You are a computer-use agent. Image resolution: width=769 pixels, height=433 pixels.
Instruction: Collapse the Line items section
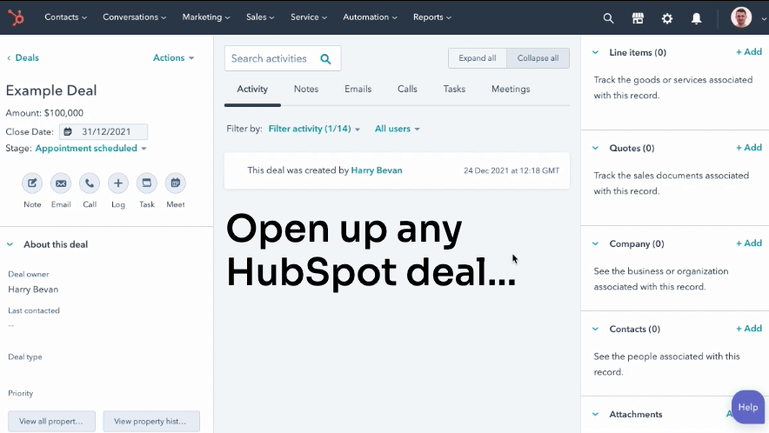pos(595,52)
